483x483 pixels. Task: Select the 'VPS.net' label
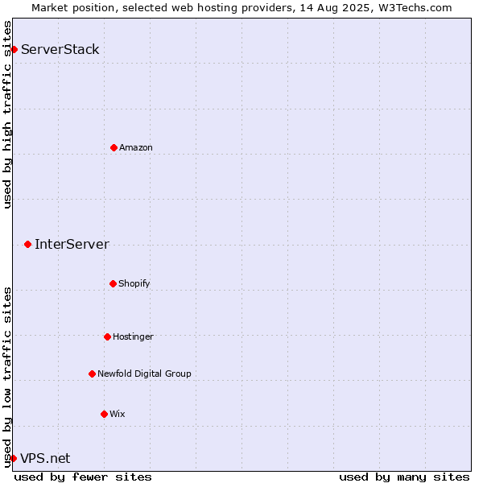pyautogui.click(x=45, y=459)
